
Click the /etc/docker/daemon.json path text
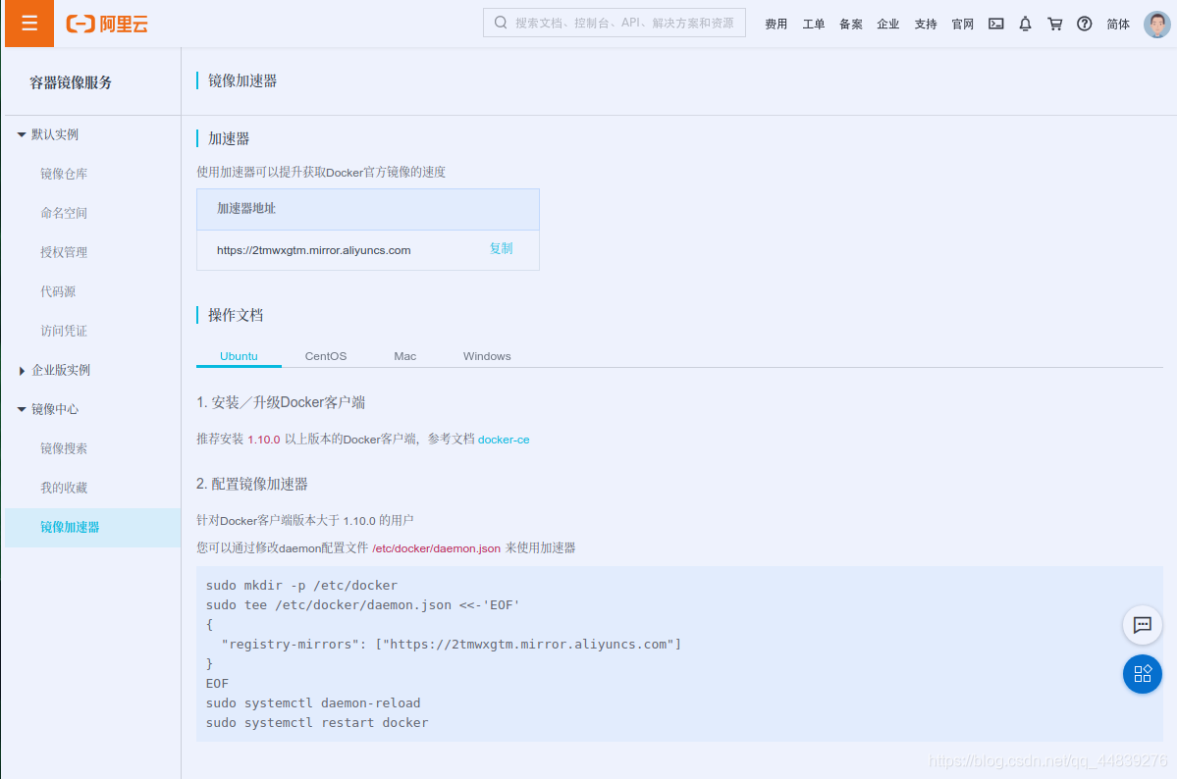coord(436,548)
